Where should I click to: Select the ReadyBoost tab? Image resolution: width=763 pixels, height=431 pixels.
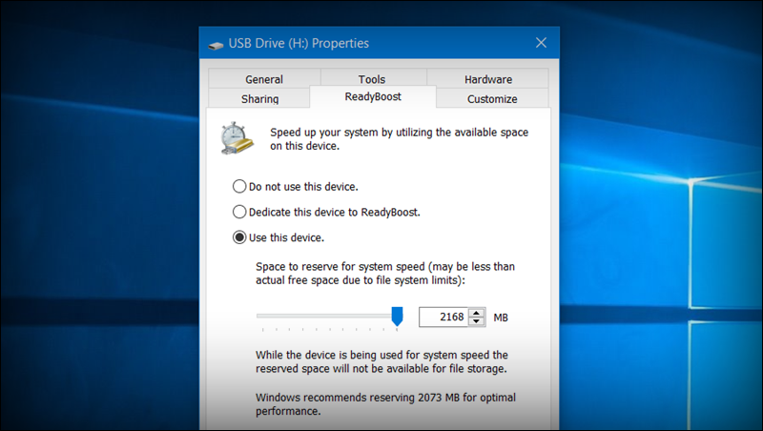coord(373,96)
